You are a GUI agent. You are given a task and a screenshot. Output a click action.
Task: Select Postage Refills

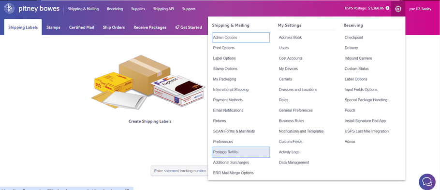[x=241, y=152]
